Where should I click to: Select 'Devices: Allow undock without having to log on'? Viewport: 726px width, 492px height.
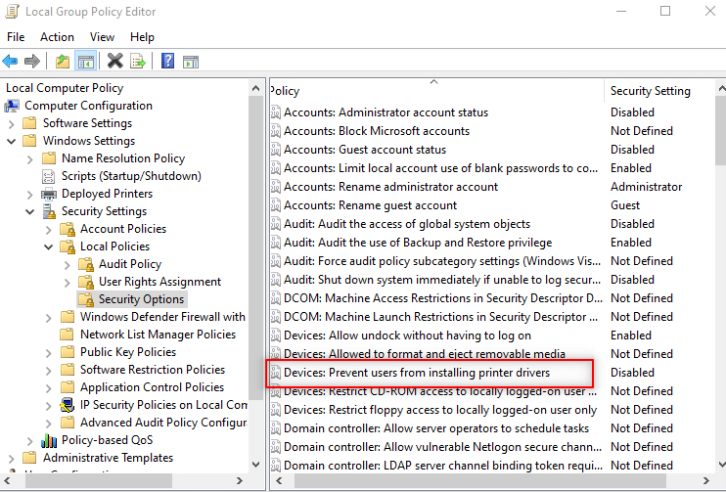[x=407, y=335]
